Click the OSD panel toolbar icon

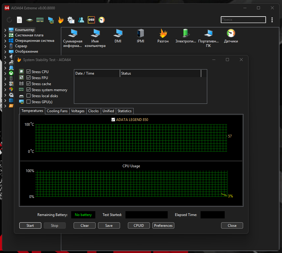click(91, 20)
